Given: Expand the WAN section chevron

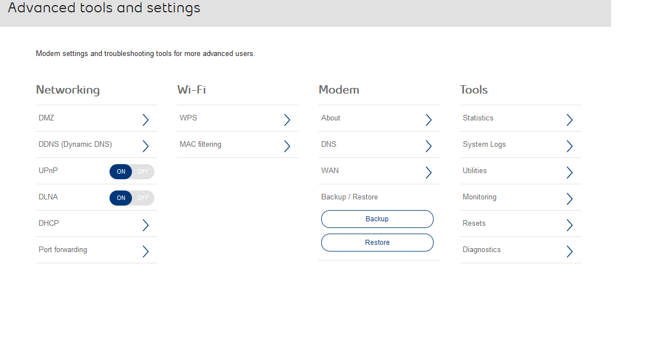Looking at the screenshot, I should coord(429,172).
